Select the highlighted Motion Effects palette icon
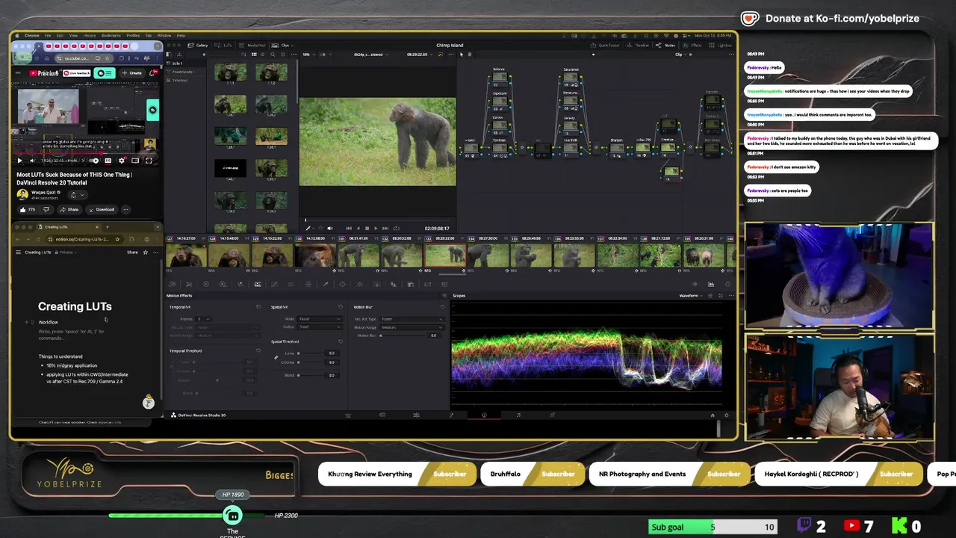Image resolution: width=956 pixels, height=538 pixels. pos(258,284)
